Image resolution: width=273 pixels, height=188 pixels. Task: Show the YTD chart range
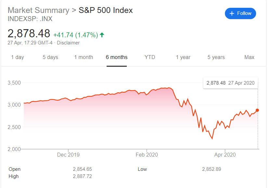(150, 57)
